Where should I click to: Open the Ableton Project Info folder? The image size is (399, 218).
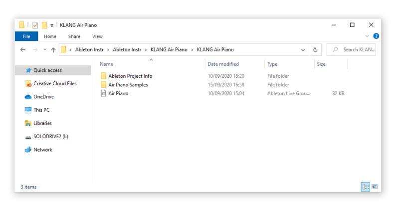pos(130,76)
